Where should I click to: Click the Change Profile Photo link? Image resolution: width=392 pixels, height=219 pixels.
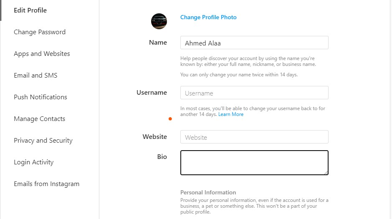tap(208, 18)
